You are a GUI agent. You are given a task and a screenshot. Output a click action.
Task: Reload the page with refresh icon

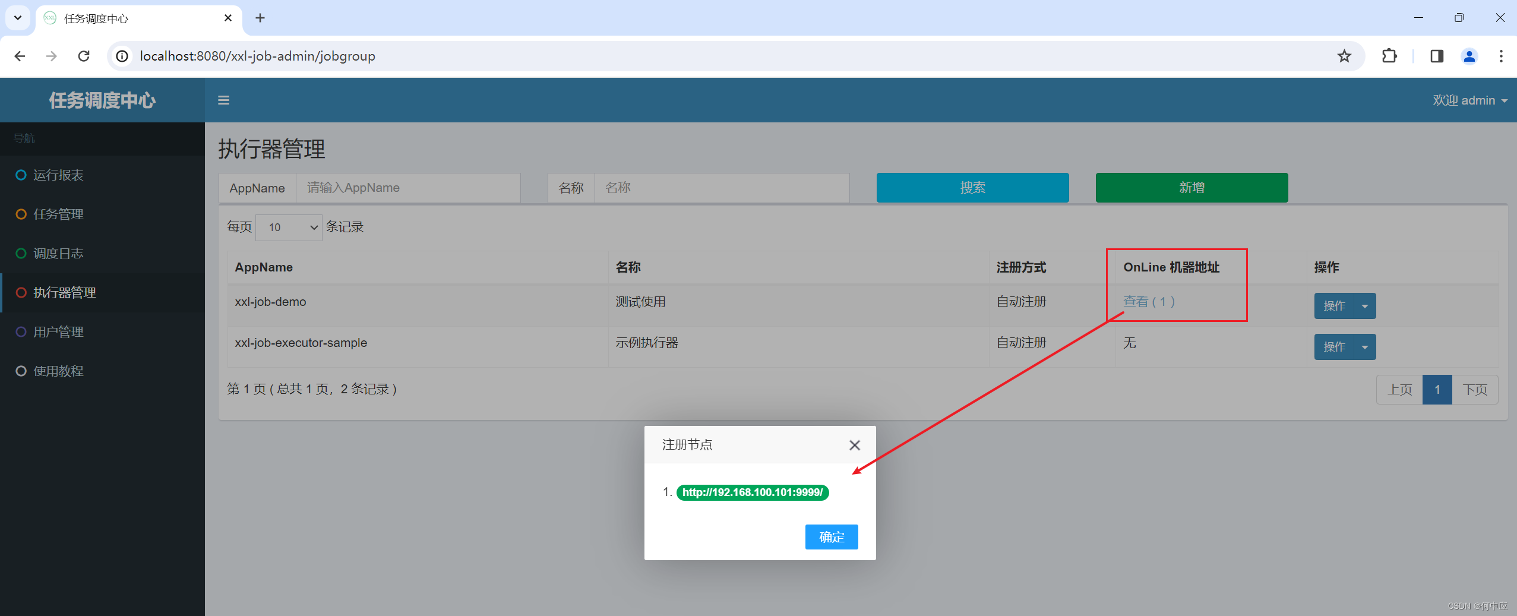point(84,56)
